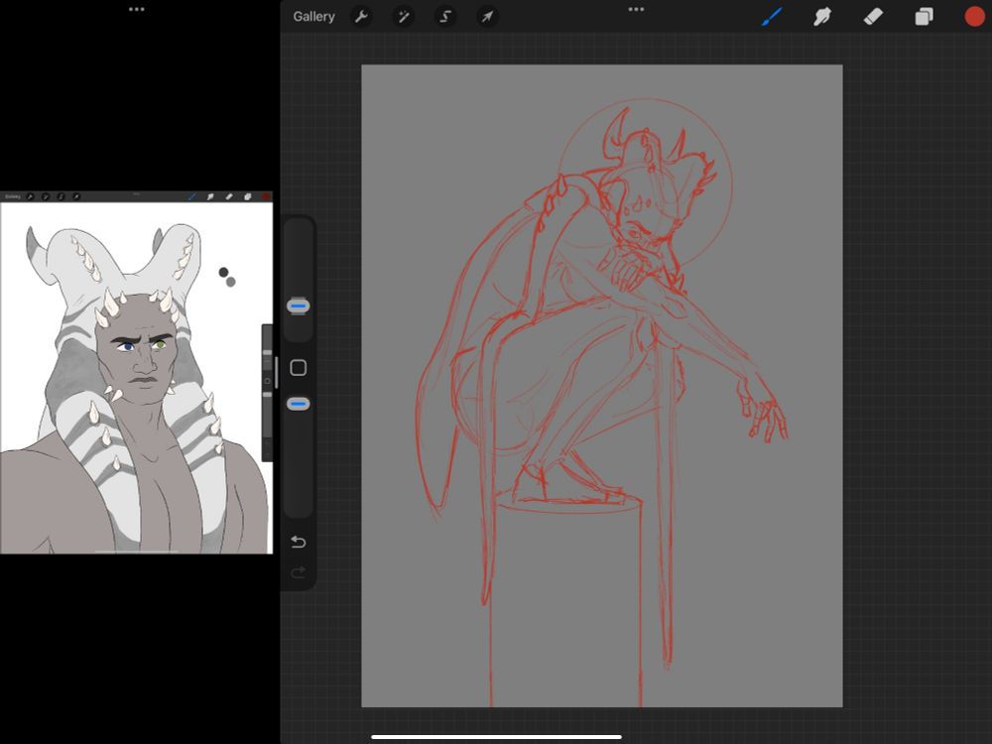
Task: Redo using the sidebar redo arrow
Action: point(299,572)
